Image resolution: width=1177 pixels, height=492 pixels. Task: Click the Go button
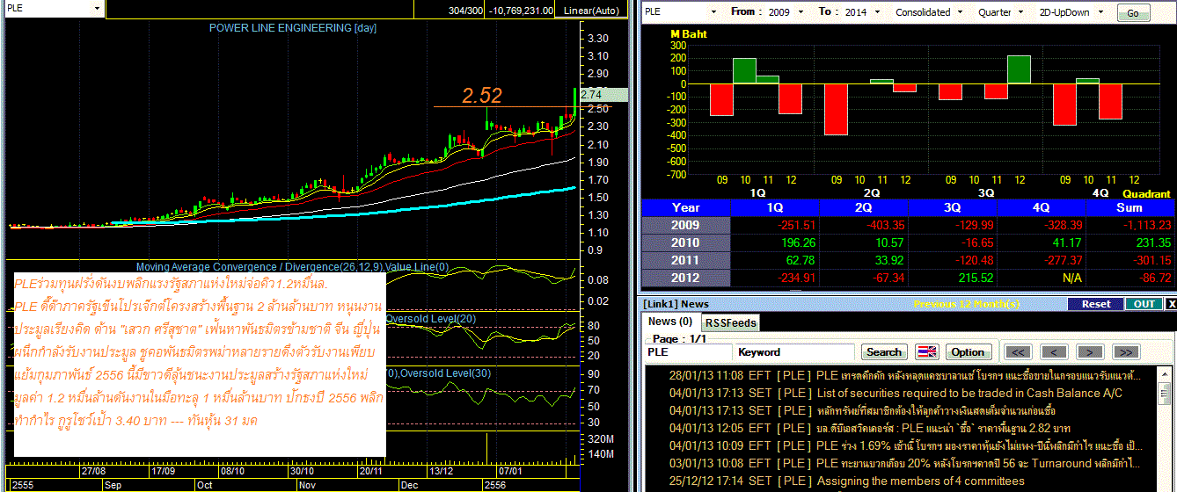[1133, 13]
